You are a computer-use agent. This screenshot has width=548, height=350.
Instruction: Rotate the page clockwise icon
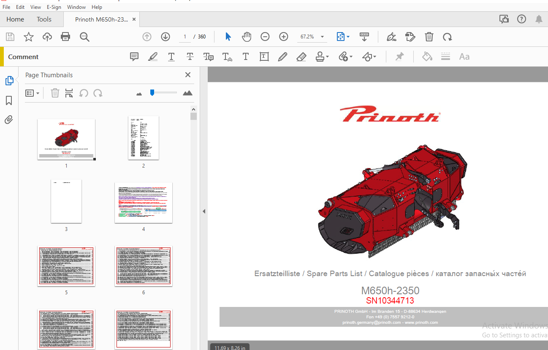click(448, 37)
